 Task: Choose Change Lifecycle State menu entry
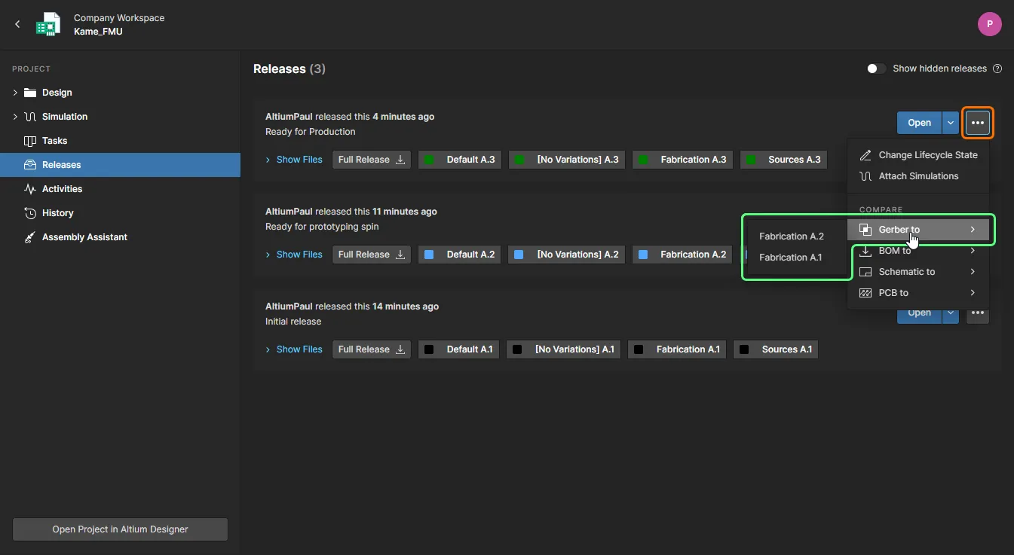[918, 155]
